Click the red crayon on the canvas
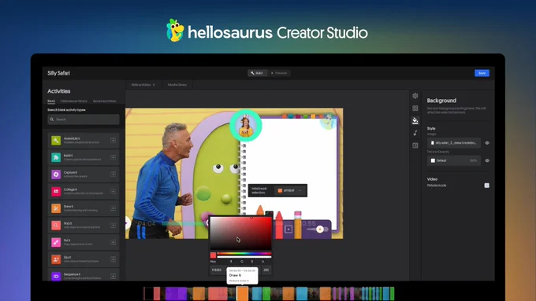 (279, 225)
